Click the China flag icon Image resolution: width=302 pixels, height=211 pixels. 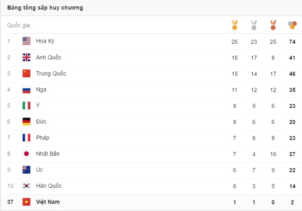pos(27,73)
